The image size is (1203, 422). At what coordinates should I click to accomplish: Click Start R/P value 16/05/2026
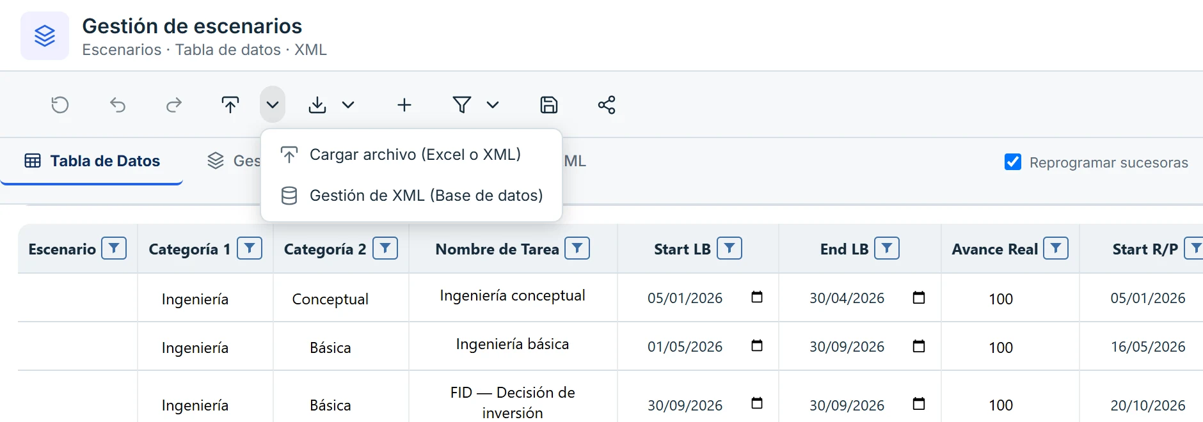[x=1148, y=347]
